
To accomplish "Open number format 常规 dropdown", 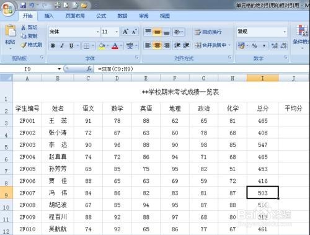I will click(285, 32).
